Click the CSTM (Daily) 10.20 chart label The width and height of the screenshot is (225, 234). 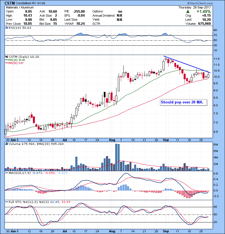[x=24, y=57]
